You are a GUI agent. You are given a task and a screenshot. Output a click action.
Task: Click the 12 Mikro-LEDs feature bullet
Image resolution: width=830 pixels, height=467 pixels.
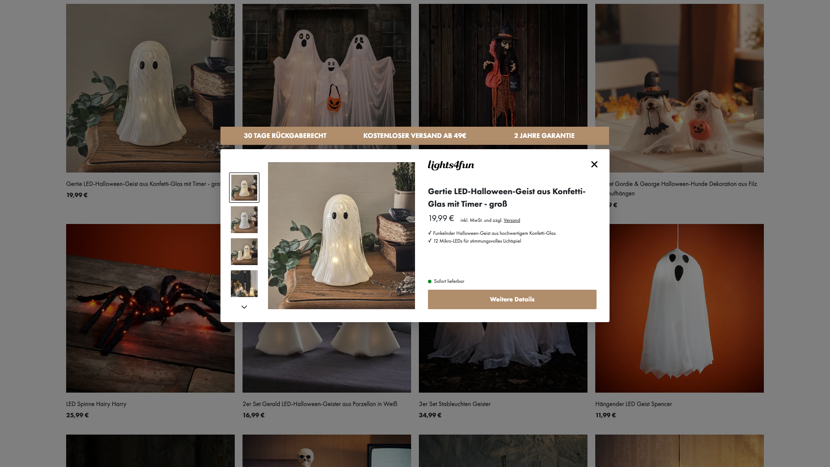[475, 241]
